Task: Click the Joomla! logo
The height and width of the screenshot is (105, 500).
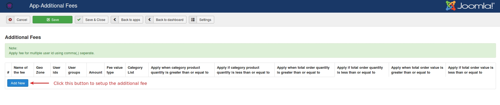Action: tap(470, 6)
